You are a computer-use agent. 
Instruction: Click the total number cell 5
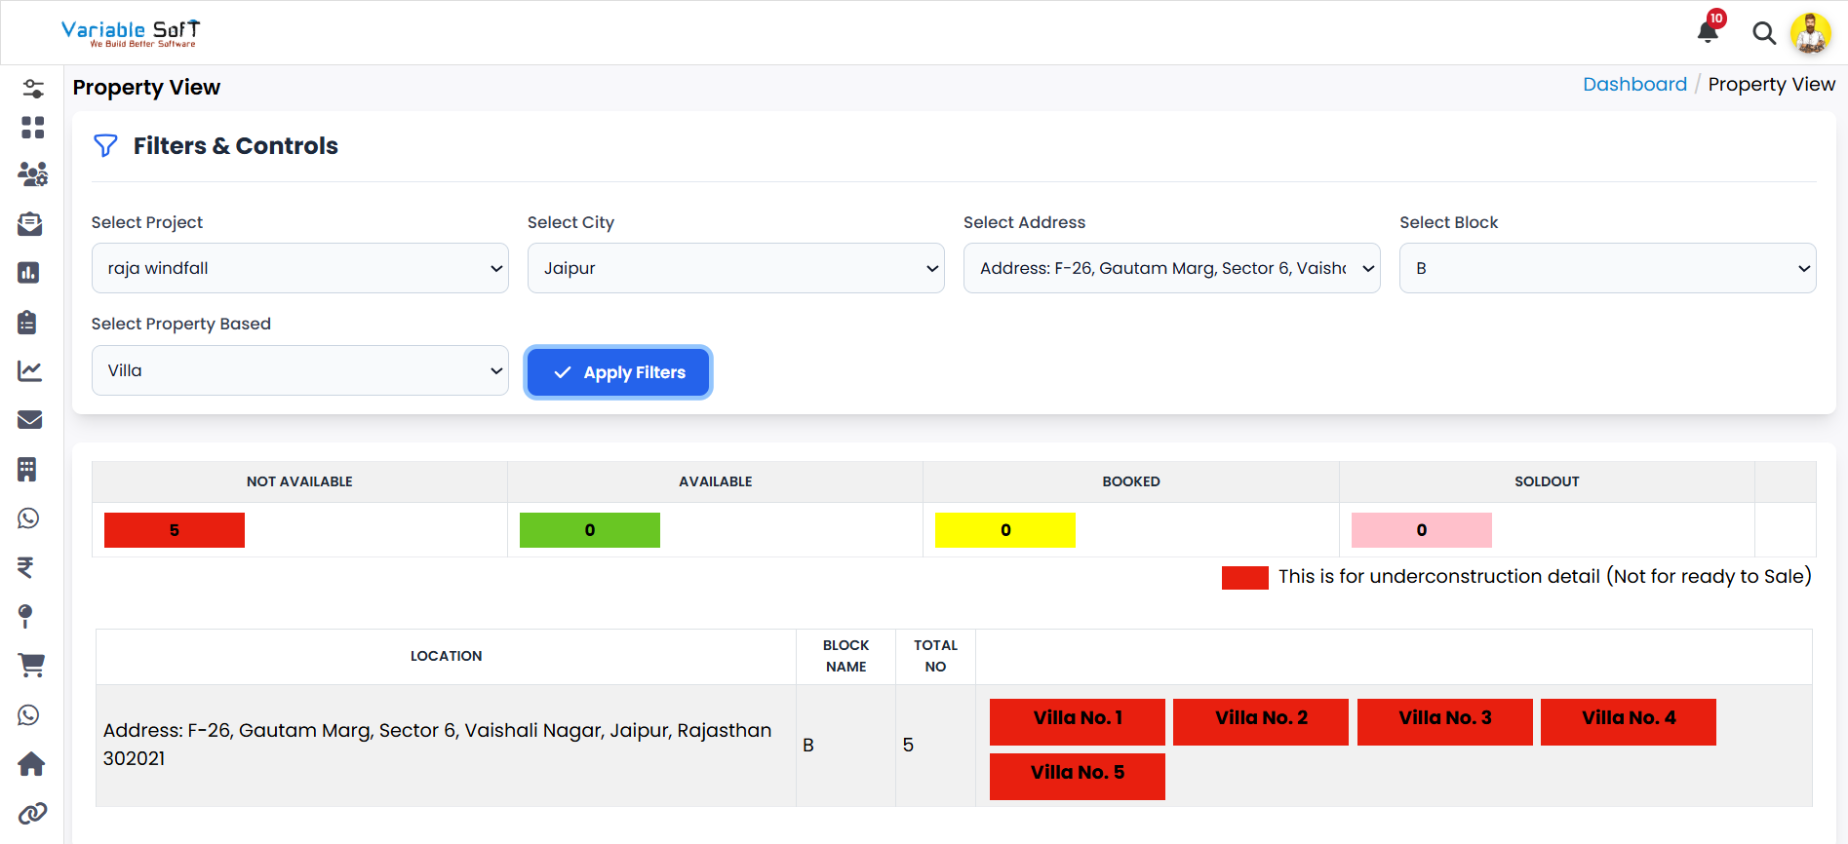pyautogui.click(x=935, y=745)
